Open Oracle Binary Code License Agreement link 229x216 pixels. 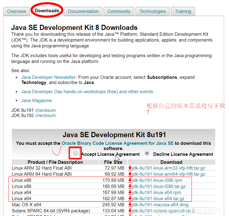[117, 143]
